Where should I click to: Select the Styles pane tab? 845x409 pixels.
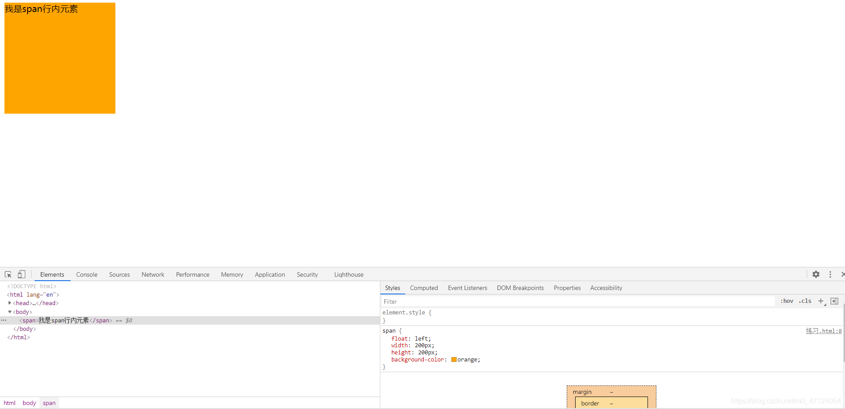point(392,288)
